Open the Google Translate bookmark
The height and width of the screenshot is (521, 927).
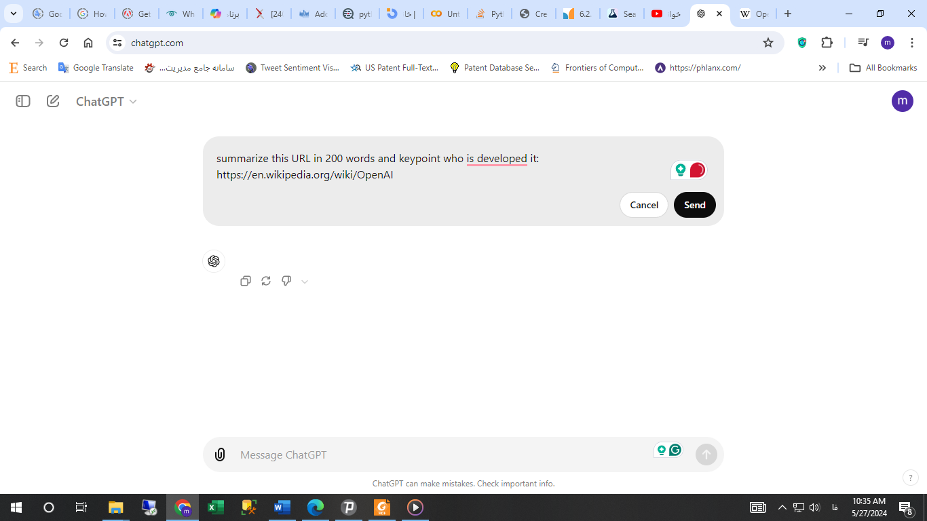point(96,68)
